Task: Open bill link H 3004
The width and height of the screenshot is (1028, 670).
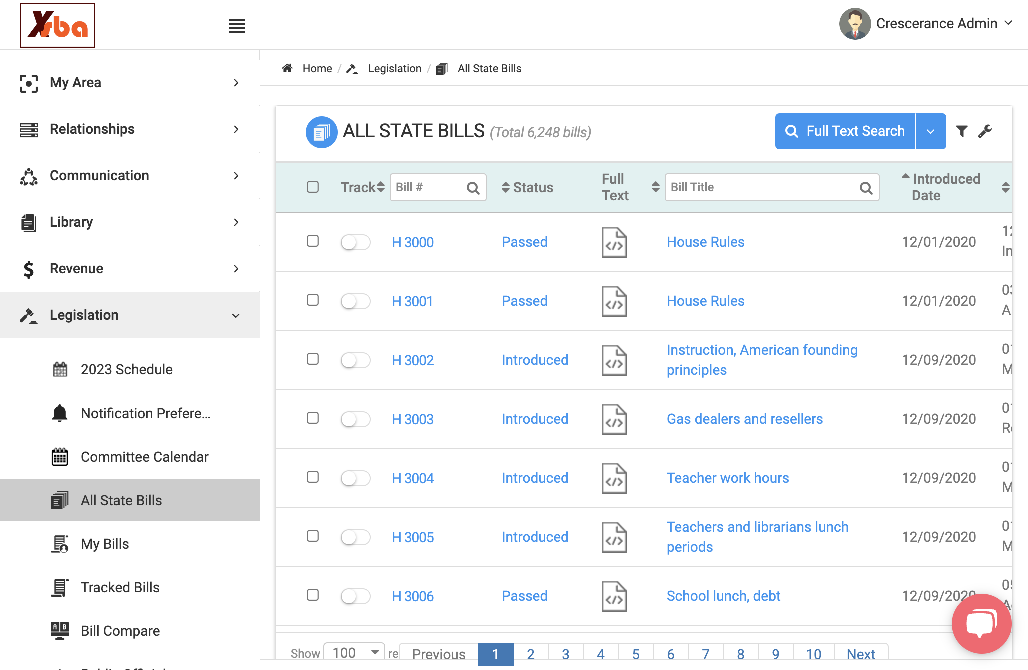Action: point(413,478)
